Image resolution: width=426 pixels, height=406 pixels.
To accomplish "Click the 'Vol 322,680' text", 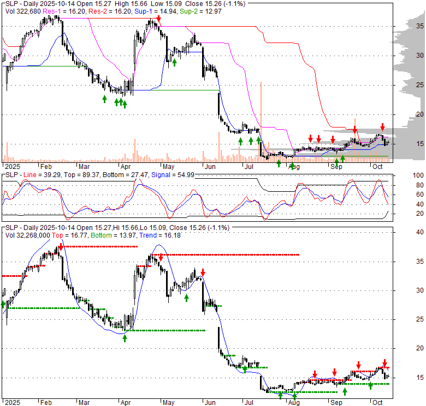I will coord(23,11).
